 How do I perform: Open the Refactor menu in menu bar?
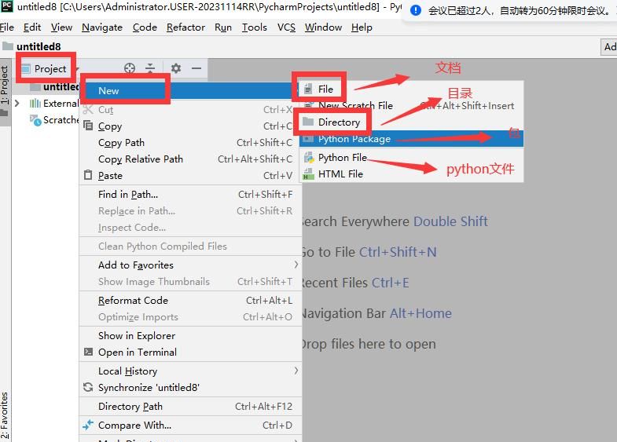(185, 27)
